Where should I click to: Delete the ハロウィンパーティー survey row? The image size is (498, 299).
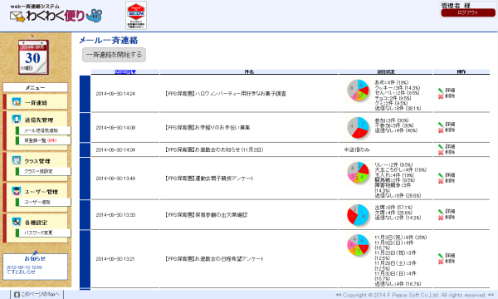[x=447, y=96]
